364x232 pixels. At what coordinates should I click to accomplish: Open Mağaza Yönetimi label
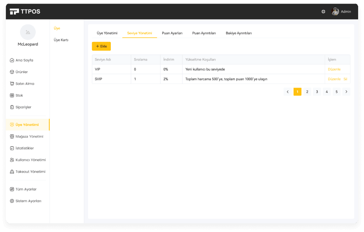click(29, 136)
